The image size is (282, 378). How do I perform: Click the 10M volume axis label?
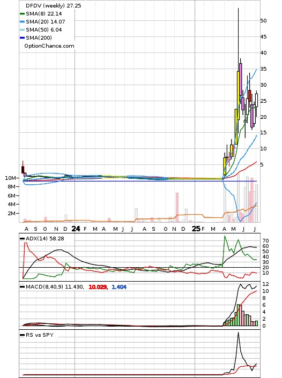tap(10, 178)
